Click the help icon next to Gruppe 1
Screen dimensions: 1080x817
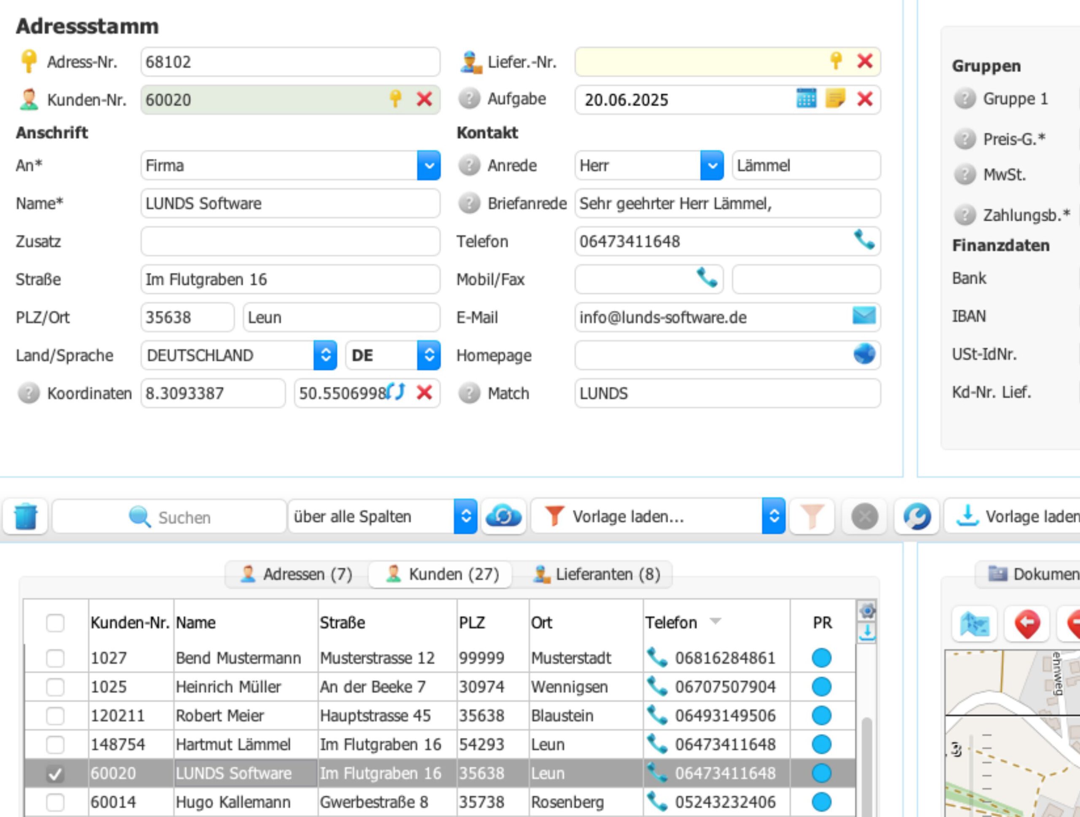pyautogui.click(x=965, y=99)
